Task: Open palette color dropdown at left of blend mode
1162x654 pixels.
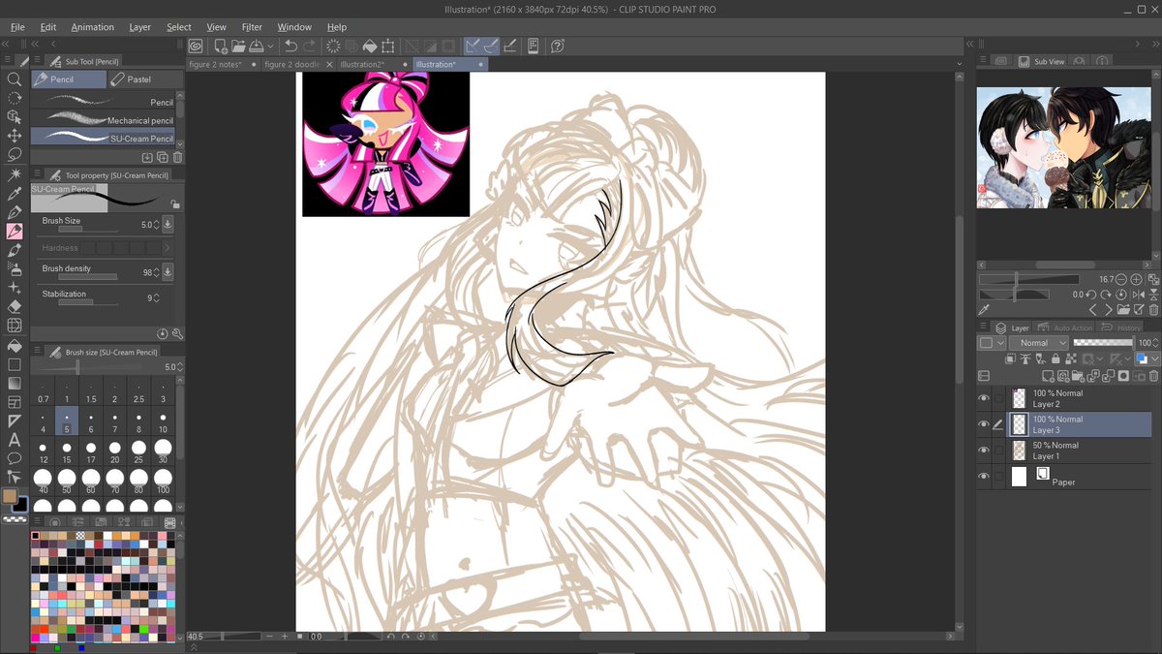Action: [992, 343]
